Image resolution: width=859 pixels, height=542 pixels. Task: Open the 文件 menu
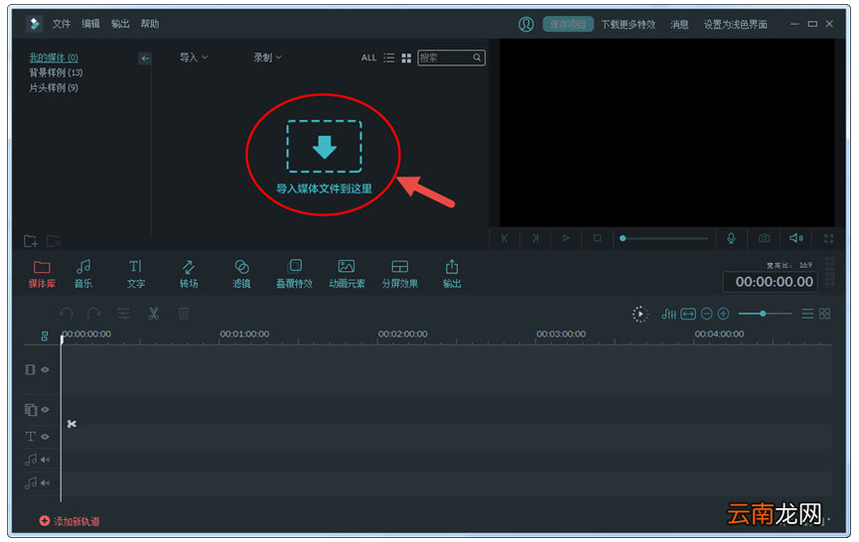pyautogui.click(x=62, y=24)
